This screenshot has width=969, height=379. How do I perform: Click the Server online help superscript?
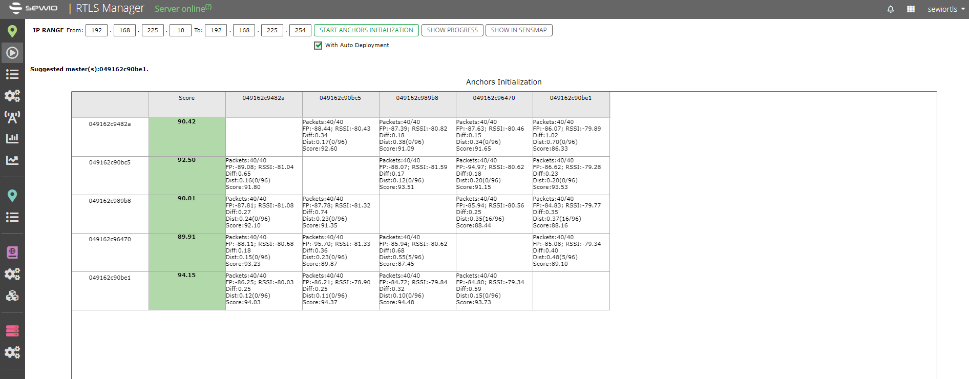[208, 7]
